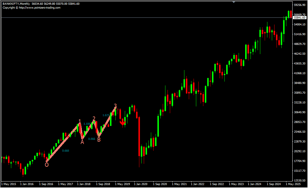Click the 1.186 ratio label
This screenshot has width=308, height=188.
pyautogui.click(x=87, y=124)
